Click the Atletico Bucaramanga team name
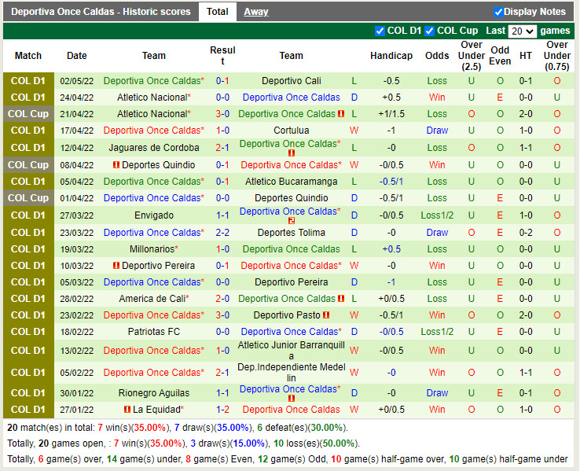Viewport: 580px width, 471px height. [x=291, y=182]
